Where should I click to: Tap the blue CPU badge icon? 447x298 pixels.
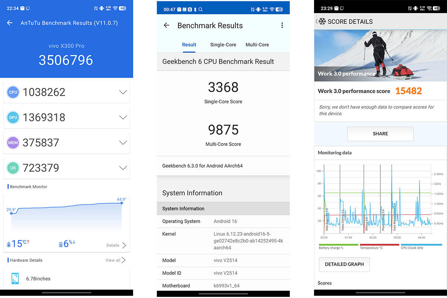(13, 92)
